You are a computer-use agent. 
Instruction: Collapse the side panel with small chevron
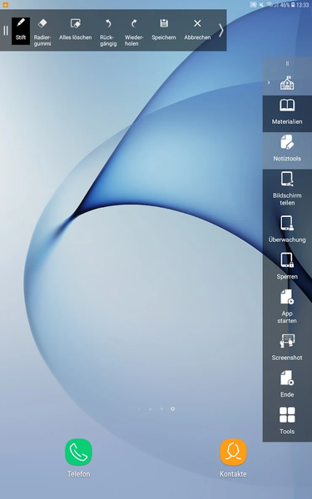point(269,82)
